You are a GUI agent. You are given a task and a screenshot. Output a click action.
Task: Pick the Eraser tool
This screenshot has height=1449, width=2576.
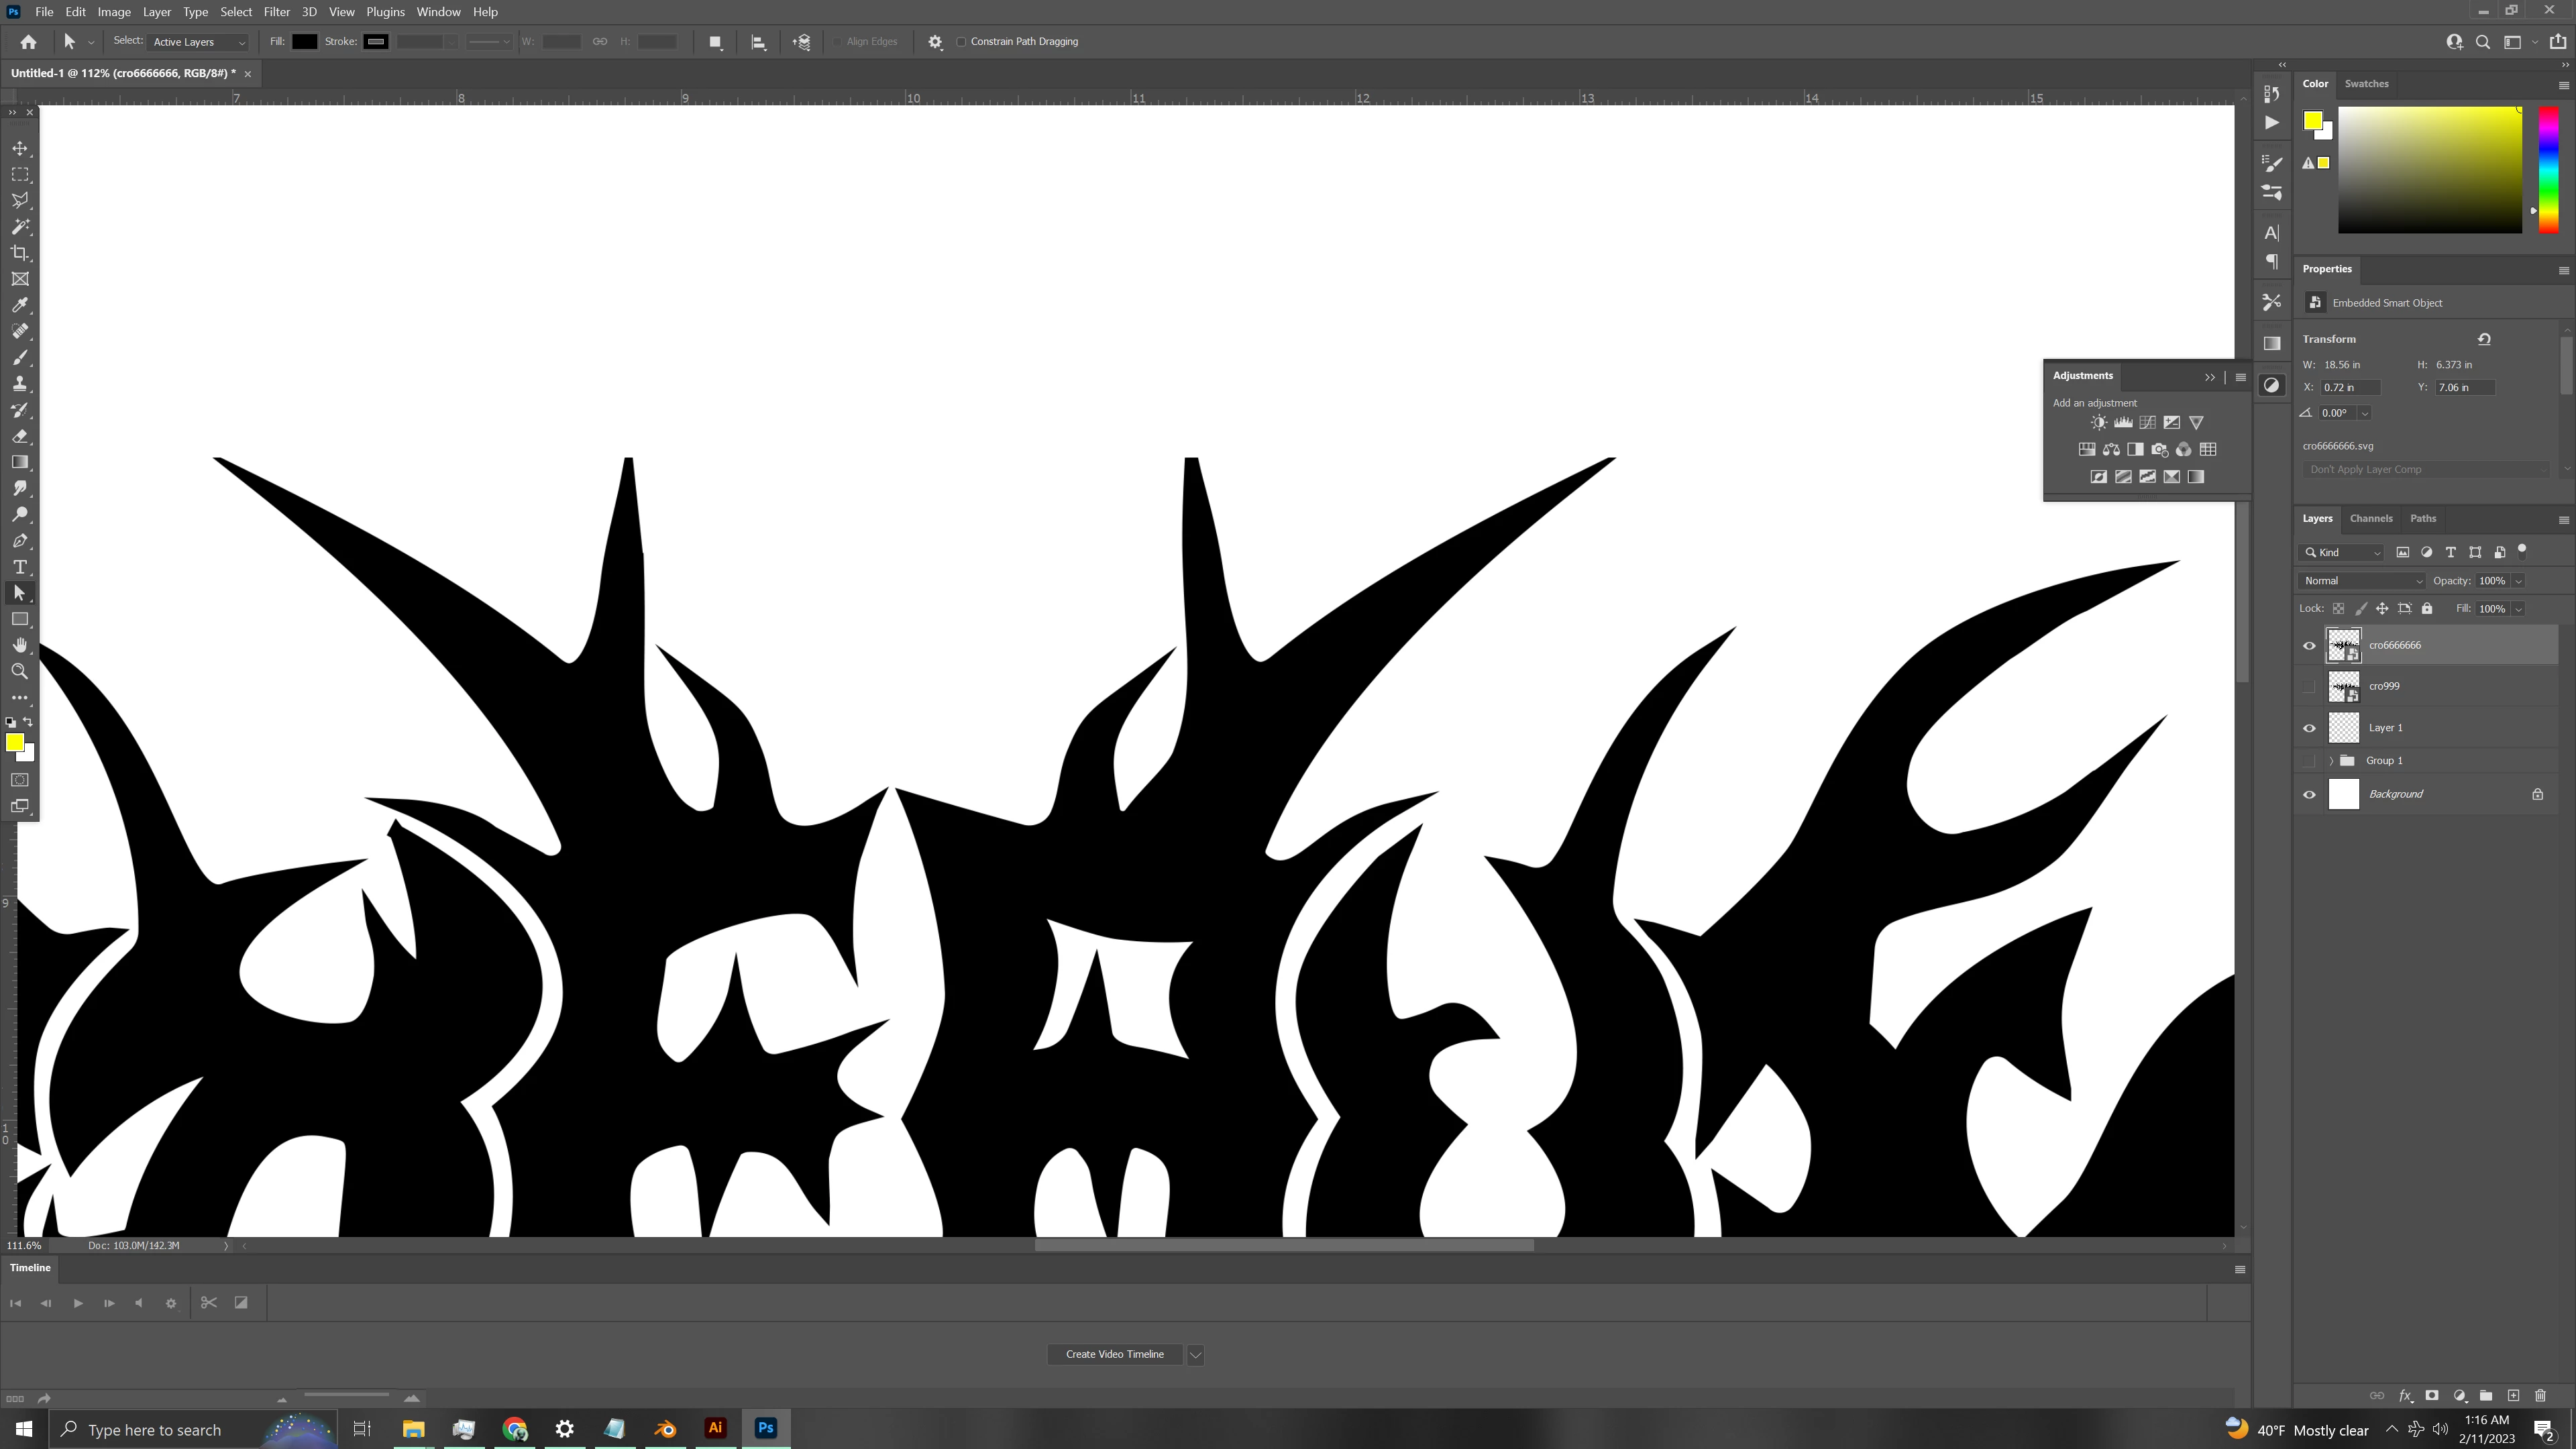point(20,436)
